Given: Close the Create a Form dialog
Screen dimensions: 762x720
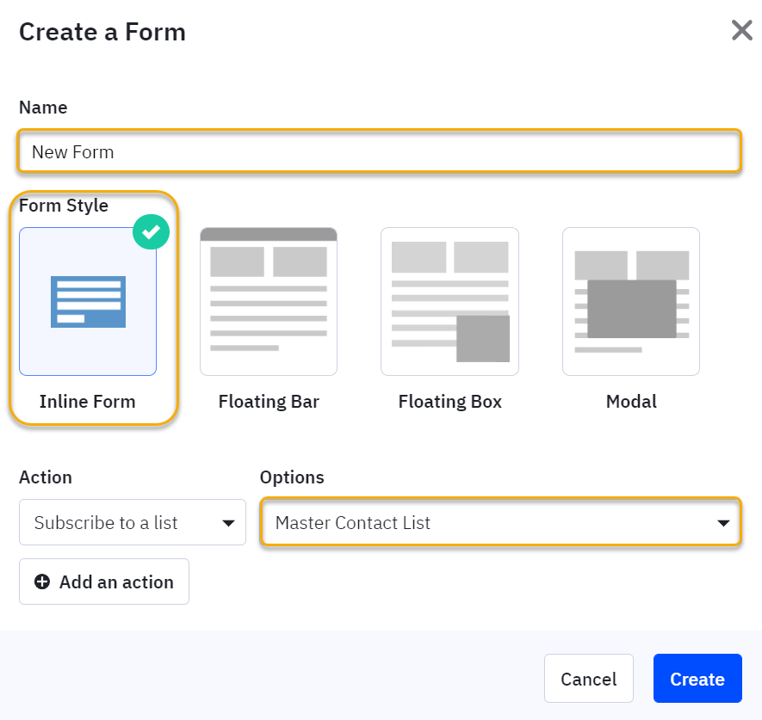Looking at the screenshot, I should tap(741, 31).
